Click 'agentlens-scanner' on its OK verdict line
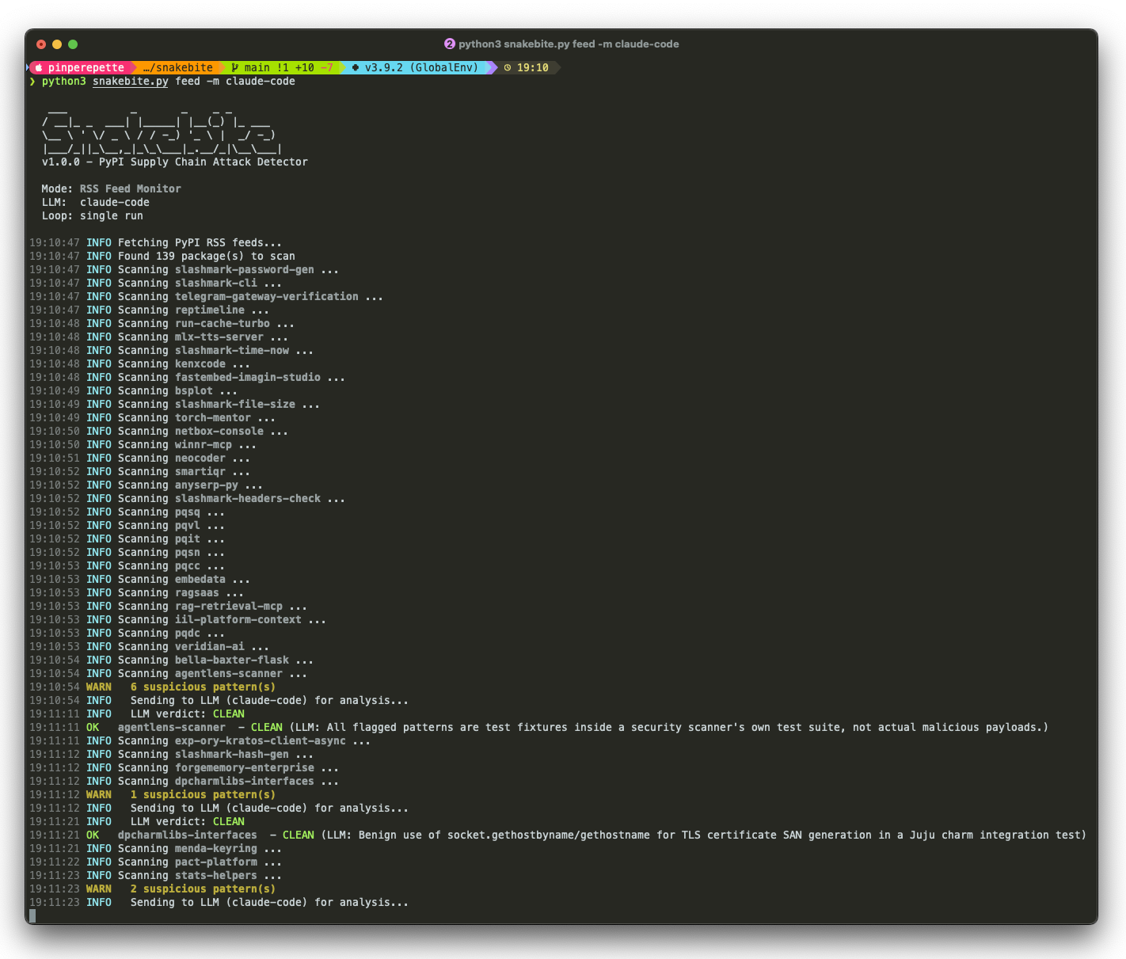This screenshot has width=1126, height=959. tap(172, 728)
